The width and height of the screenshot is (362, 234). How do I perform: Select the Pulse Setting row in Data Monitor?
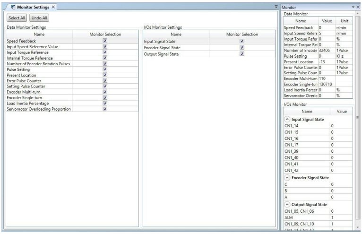click(x=318, y=56)
